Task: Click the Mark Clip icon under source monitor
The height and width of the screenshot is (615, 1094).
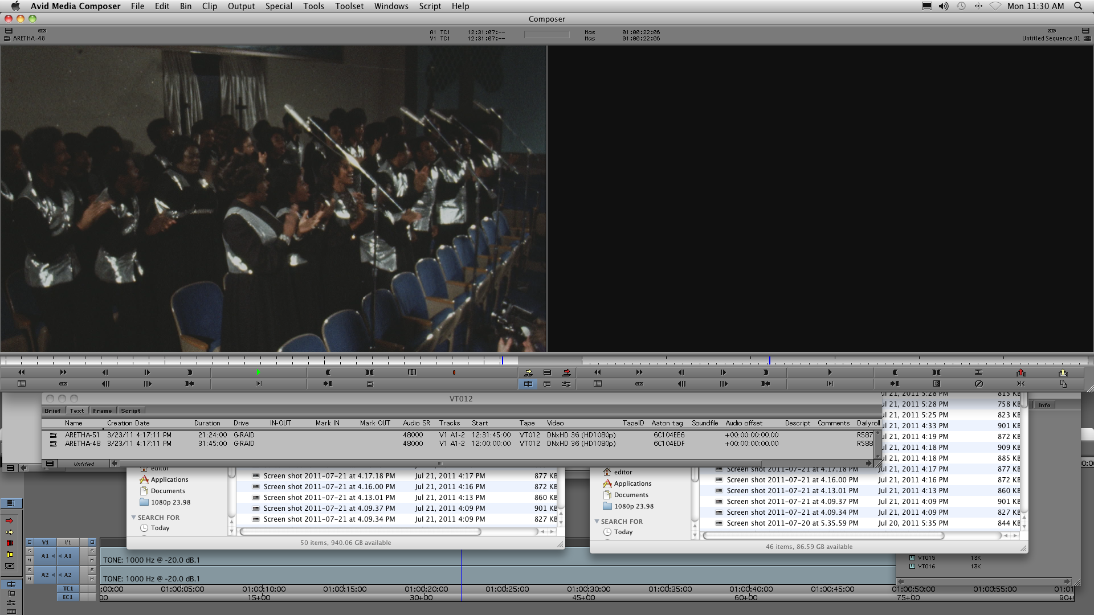Action: [369, 372]
